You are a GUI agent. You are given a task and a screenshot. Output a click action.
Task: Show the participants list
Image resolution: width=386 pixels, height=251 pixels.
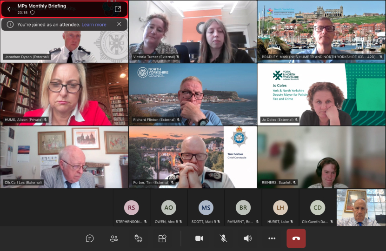114,238
